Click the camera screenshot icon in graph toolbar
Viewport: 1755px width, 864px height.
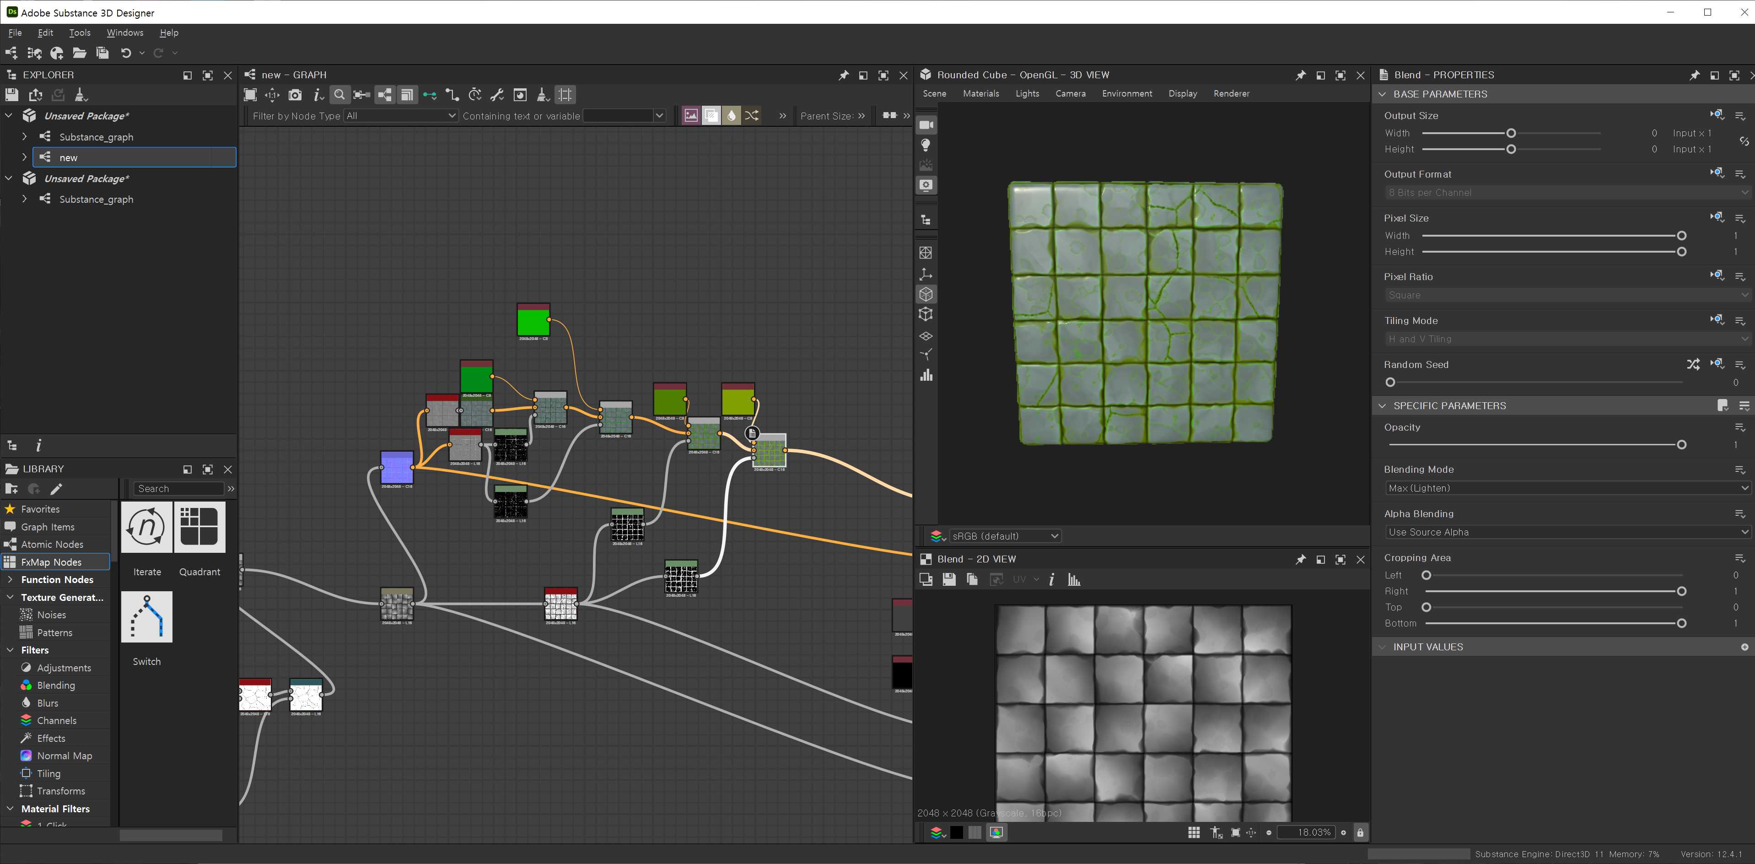tap(295, 95)
